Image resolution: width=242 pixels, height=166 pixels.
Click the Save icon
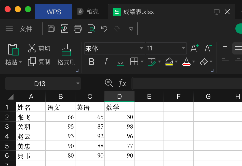click(51, 29)
